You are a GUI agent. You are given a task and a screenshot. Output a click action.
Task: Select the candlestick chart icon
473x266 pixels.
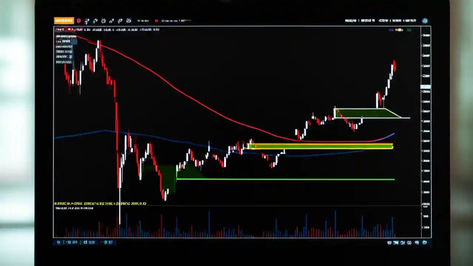(x=103, y=21)
